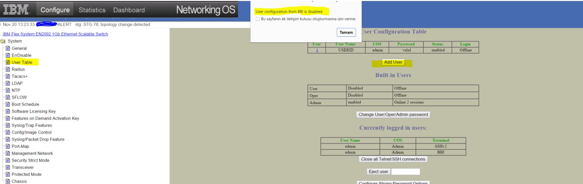Open Syslog/Trap Features entry
583x184 pixels.
(x=32, y=125)
